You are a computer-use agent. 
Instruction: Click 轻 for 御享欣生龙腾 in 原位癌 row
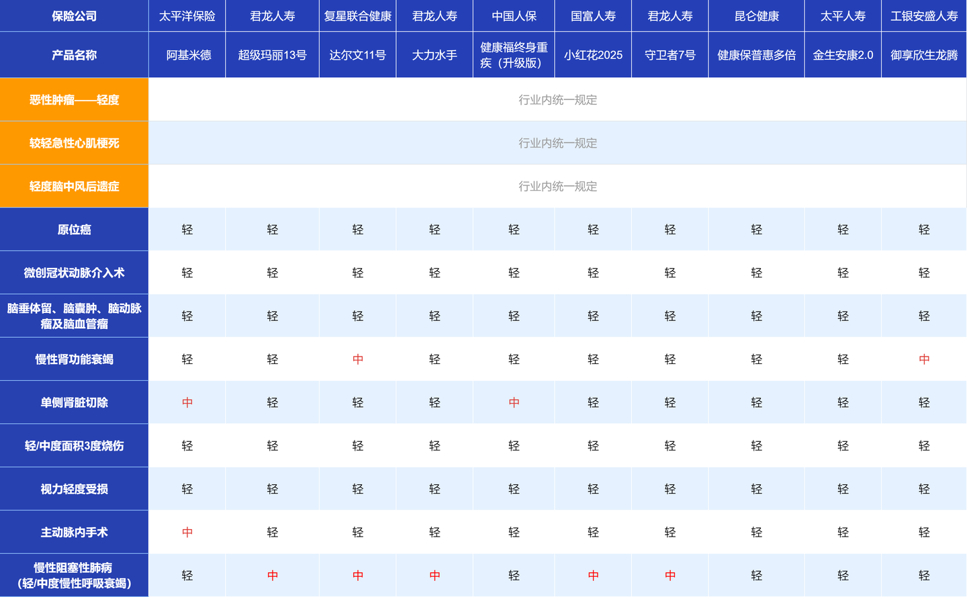[924, 230]
